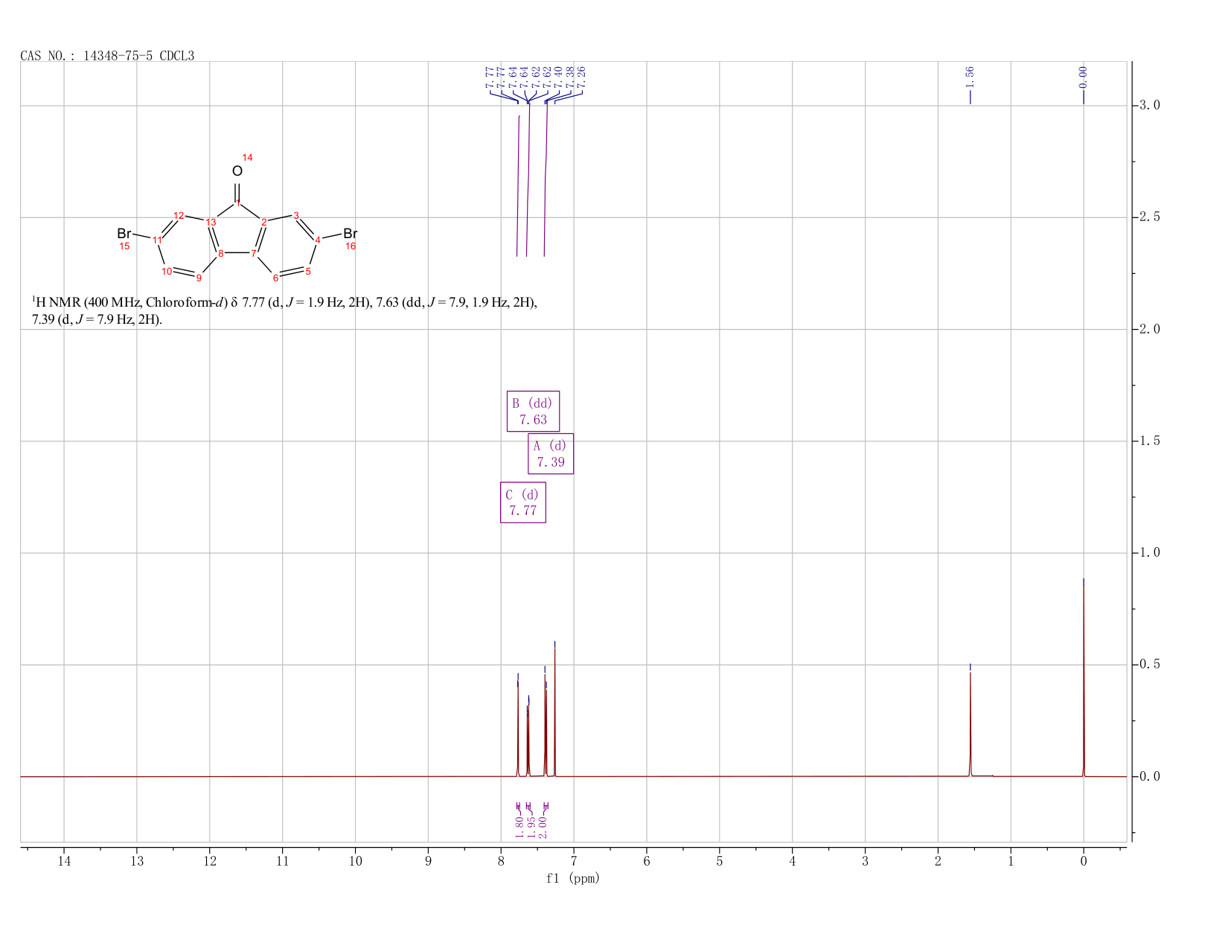Click the integral value 2.00
Screen dimensions: 1228x949
coord(543,827)
